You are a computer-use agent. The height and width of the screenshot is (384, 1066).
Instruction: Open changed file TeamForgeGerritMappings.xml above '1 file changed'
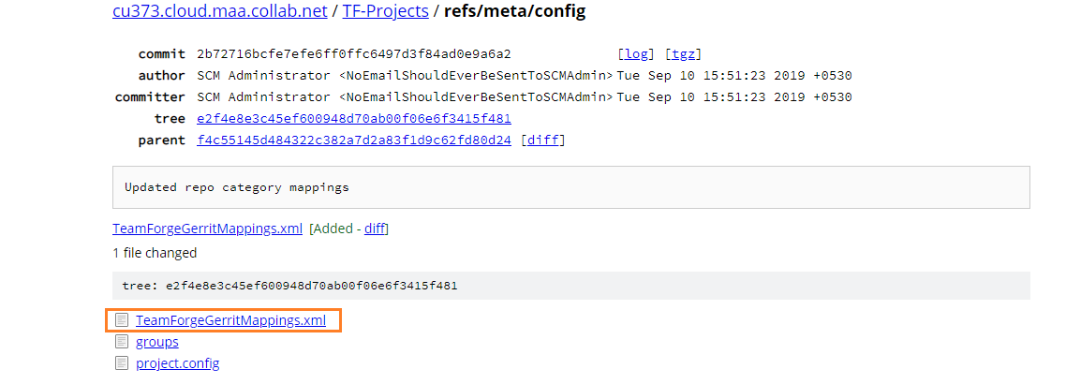(207, 229)
